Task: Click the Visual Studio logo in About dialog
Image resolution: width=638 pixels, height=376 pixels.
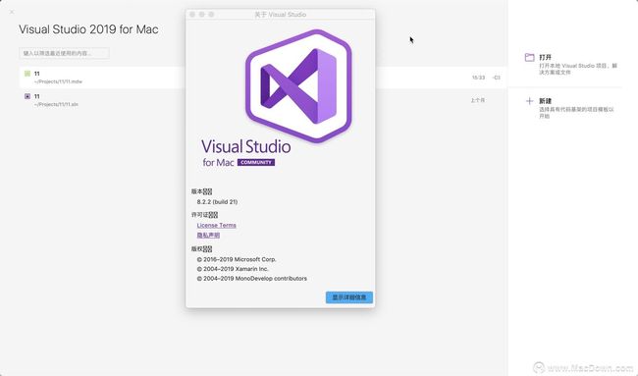Action: (298, 85)
